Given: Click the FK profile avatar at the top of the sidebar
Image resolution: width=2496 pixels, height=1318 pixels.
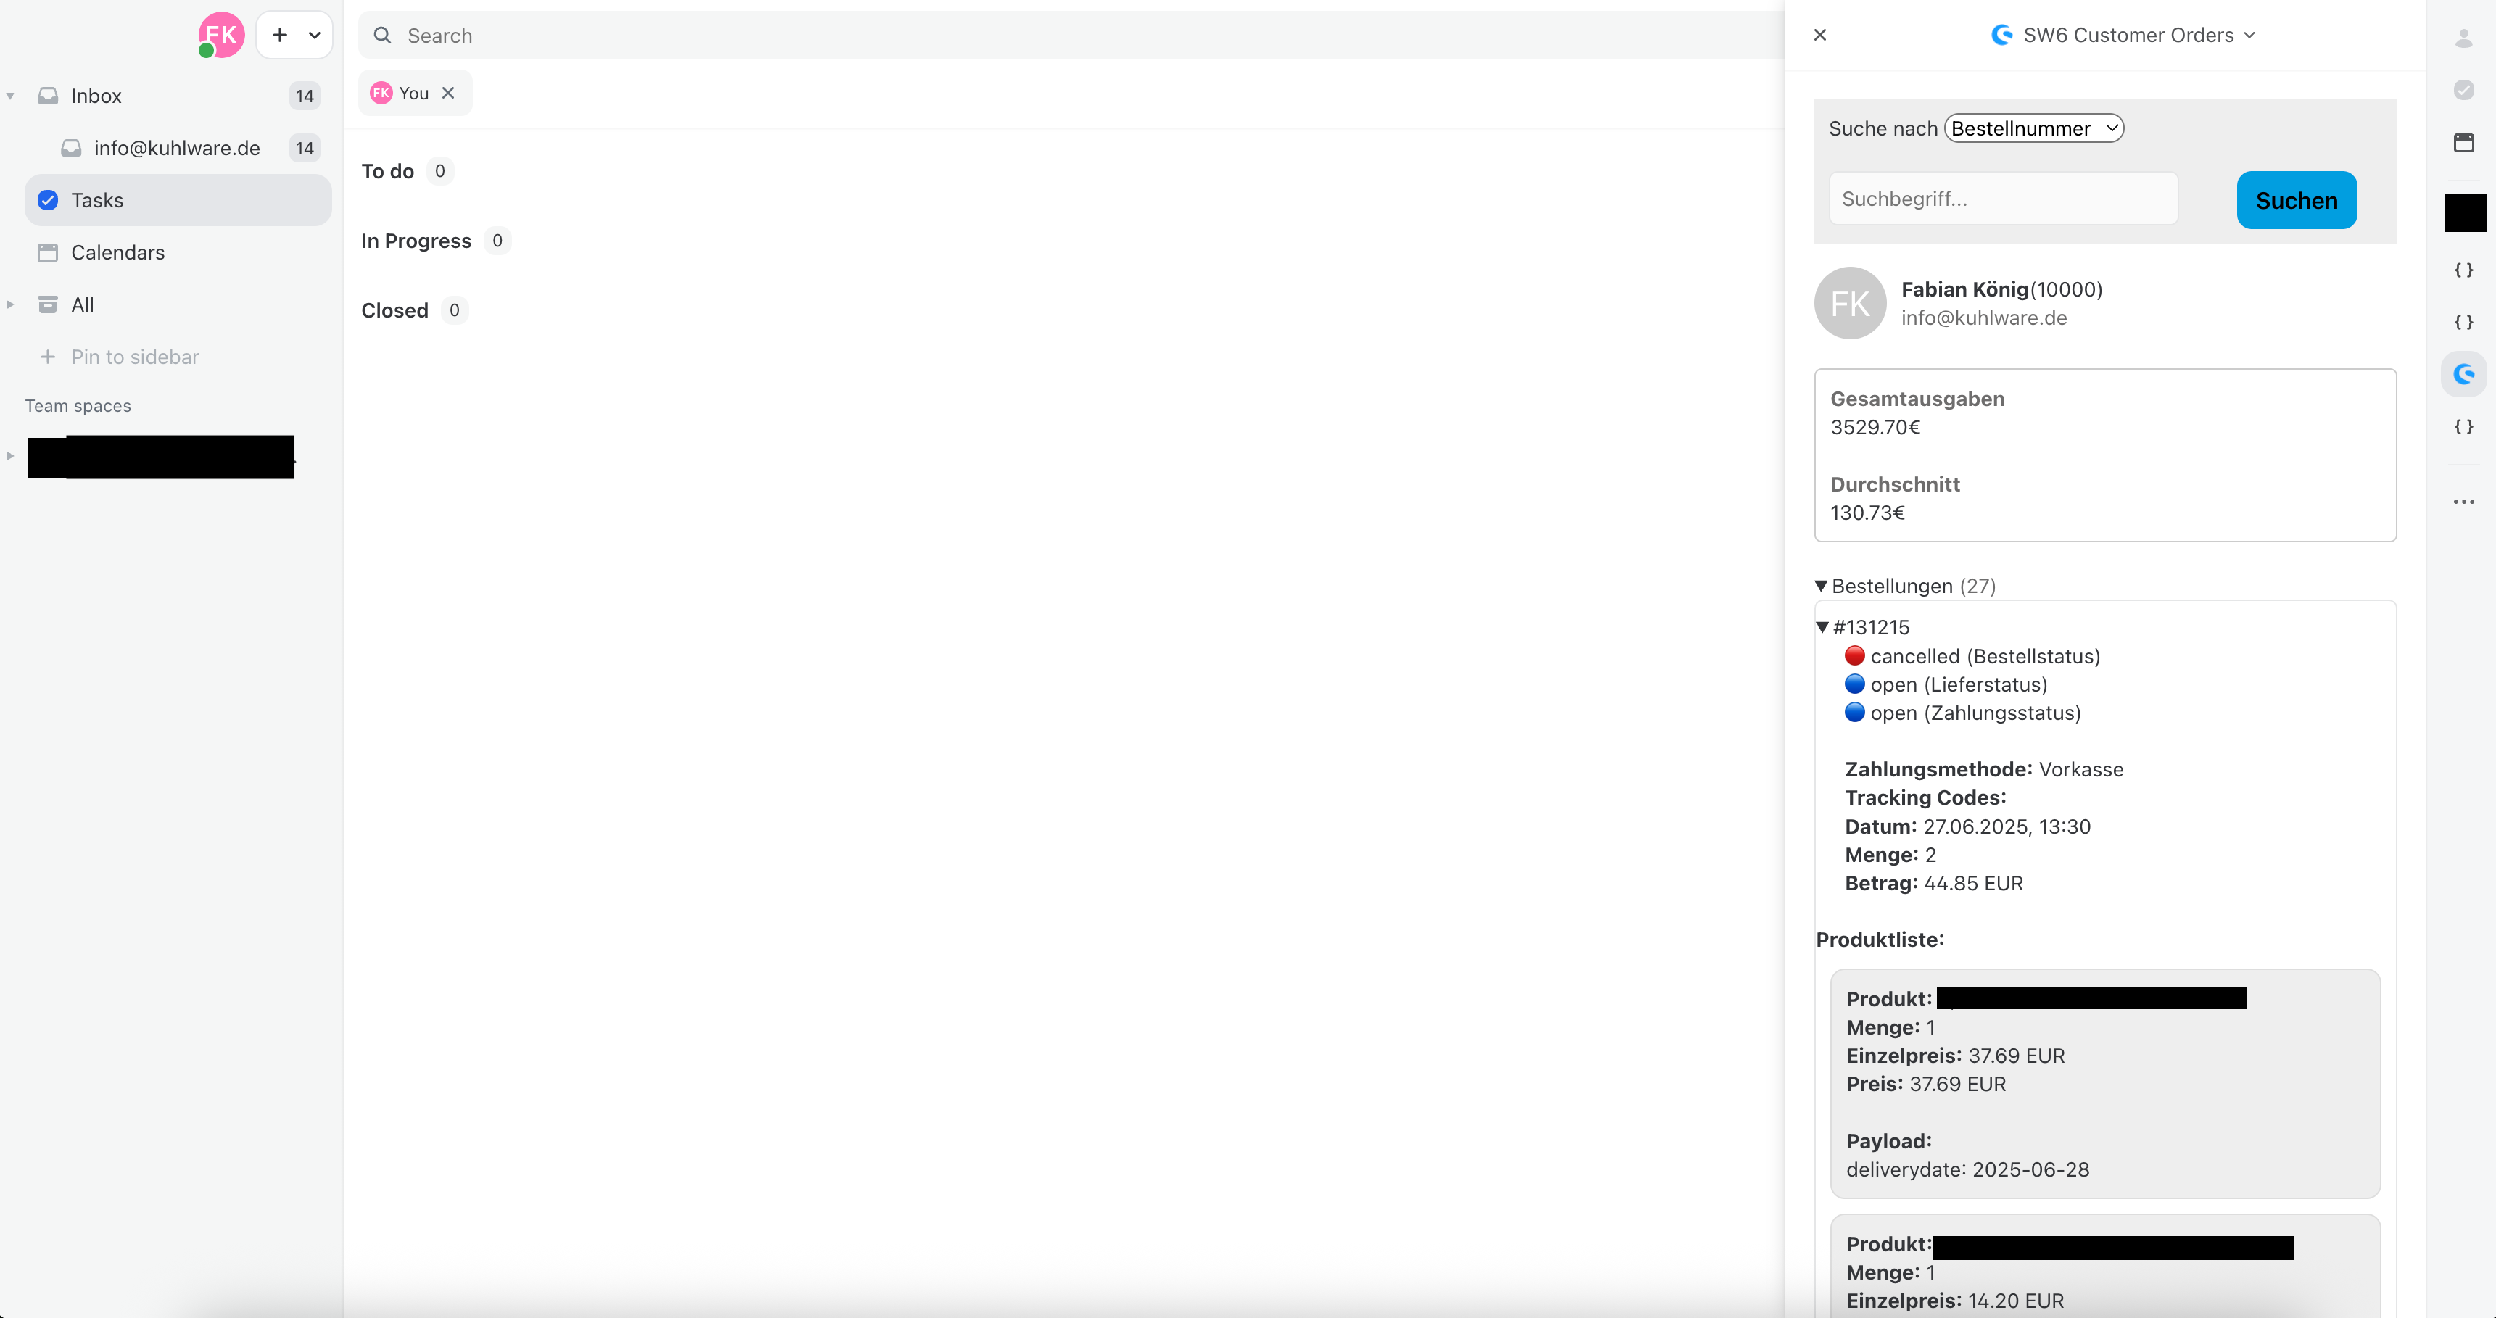Looking at the screenshot, I should pos(221,35).
